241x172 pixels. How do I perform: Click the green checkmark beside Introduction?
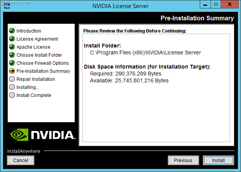click(x=12, y=31)
